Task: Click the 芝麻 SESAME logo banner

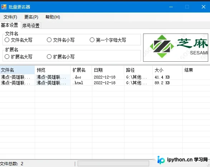Action: (176, 47)
